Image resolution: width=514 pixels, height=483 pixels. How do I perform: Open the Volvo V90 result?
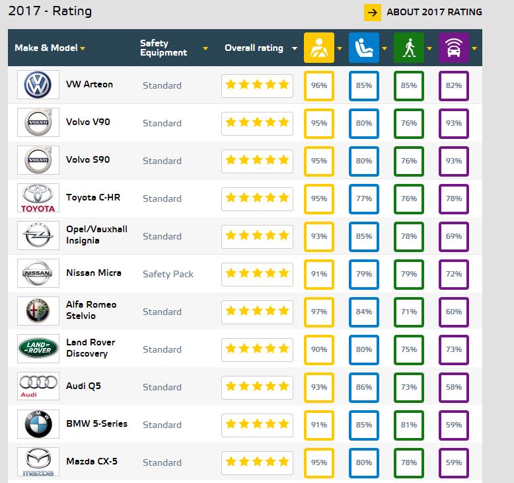click(x=88, y=122)
